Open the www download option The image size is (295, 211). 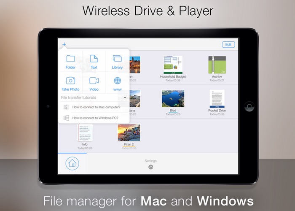pos(118,84)
